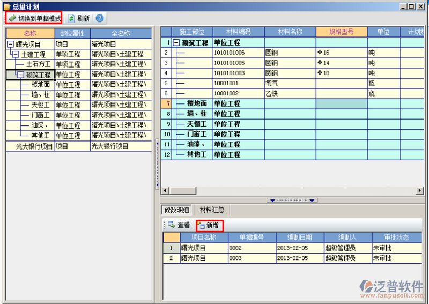Click the switch to document mode icon
Viewport: 429px width, 304px height.
coord(12,18)
